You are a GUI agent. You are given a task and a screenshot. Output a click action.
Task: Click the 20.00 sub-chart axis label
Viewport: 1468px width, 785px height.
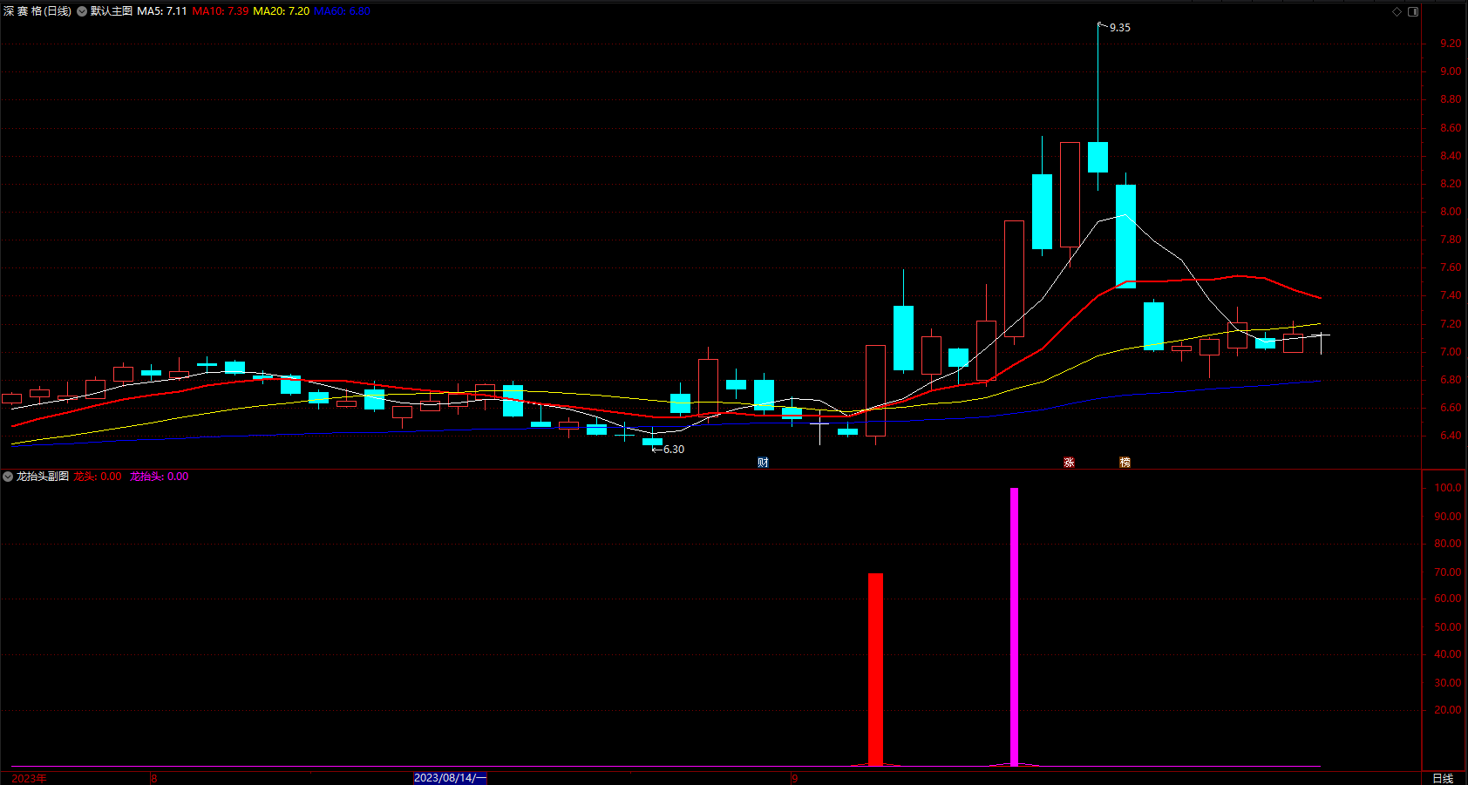click(x=1448, y=710)
